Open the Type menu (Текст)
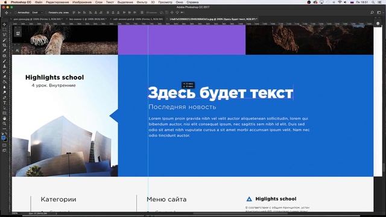The height and width of the screenshot is (217, 386). pos(110,2)
